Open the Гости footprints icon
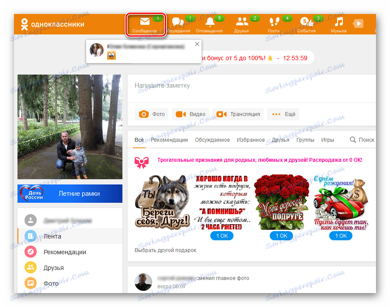 pos(274,24)
